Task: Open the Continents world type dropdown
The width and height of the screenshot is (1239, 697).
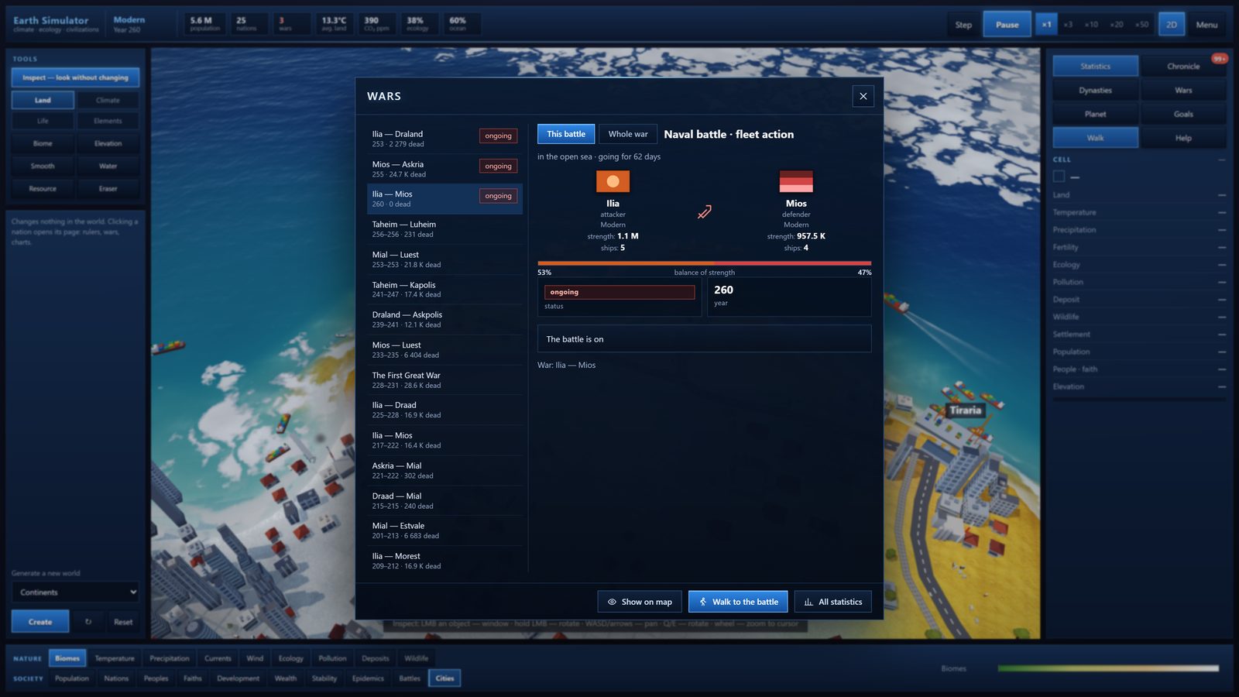Action: [75, 592]
